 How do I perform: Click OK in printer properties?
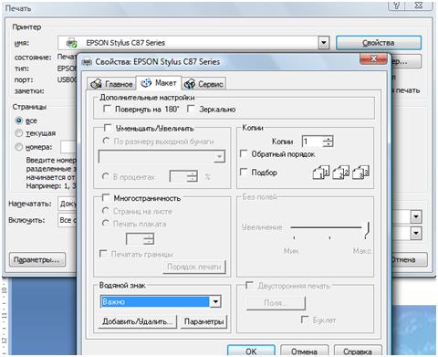click(x=251, y=352)
